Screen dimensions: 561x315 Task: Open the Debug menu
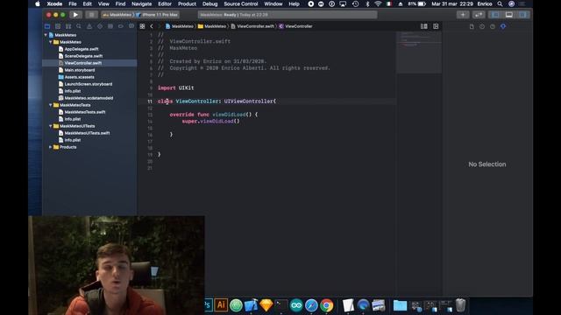click(x=210, y=3)
